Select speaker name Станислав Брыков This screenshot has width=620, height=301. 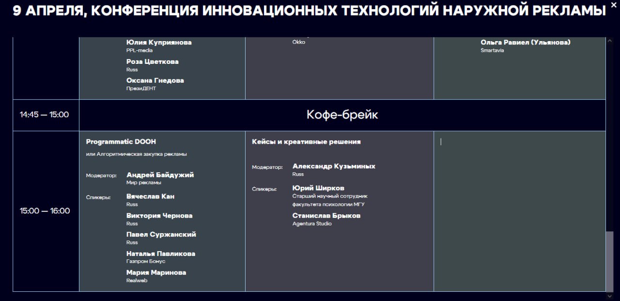pyautogui.click(x=326, y=216)
